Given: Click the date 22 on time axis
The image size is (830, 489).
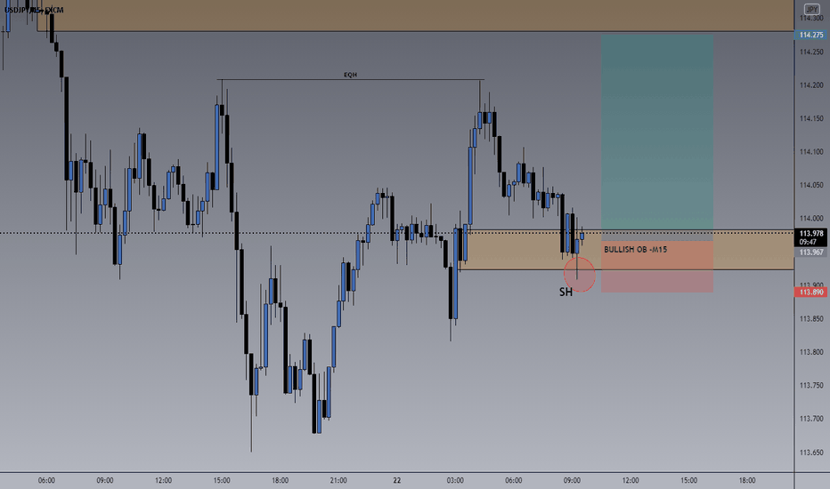Looking at the screenshot, I should [x=397, y=480].
